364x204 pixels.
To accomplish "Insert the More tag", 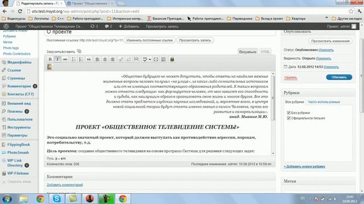I will pyautogui.click(x=136, y=59).
